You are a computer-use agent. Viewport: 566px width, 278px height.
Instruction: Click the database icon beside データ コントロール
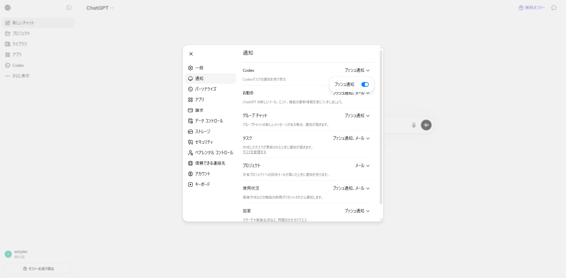tap(190, 121)
